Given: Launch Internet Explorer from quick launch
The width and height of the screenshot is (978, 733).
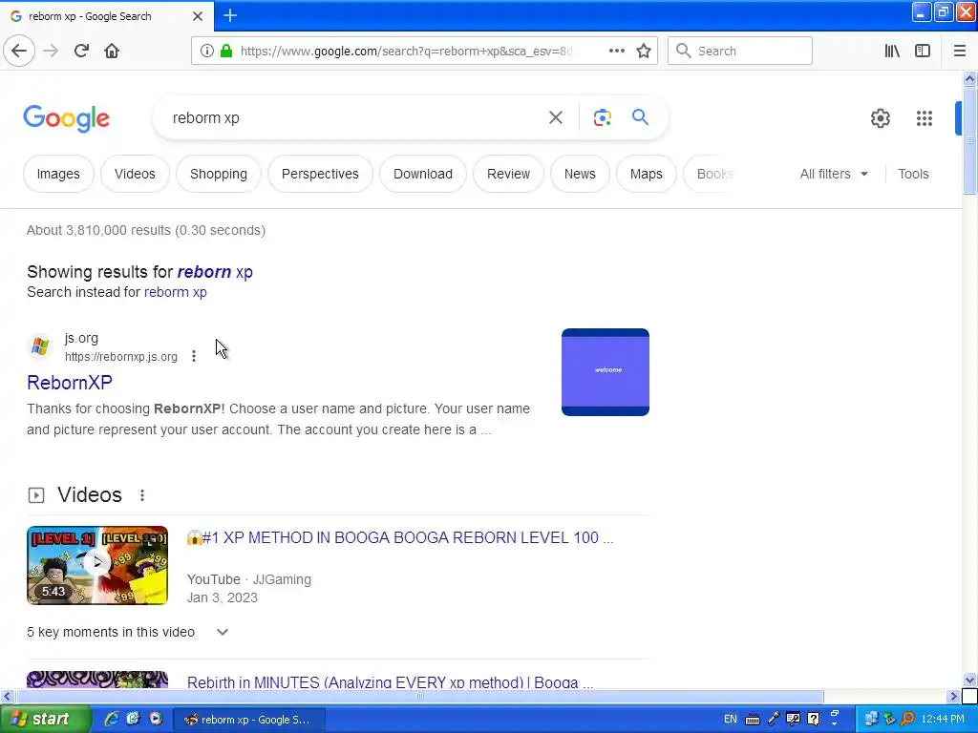Looking at the screenshot, I should coord(111,719).
